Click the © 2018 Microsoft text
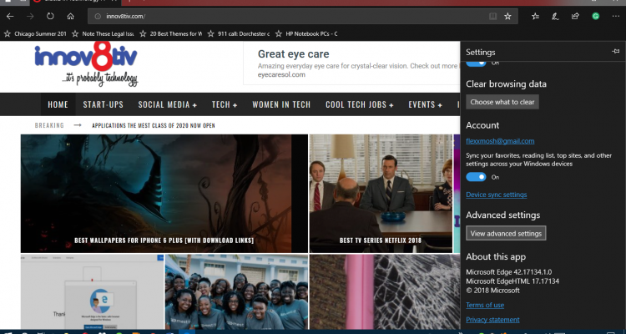The width and height of the screenshot is (626, 334). (492, 291)
